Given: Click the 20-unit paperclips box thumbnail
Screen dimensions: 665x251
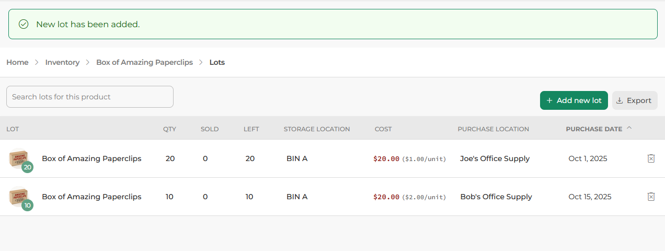Looking at the screenshot, I should coord(17,157).
